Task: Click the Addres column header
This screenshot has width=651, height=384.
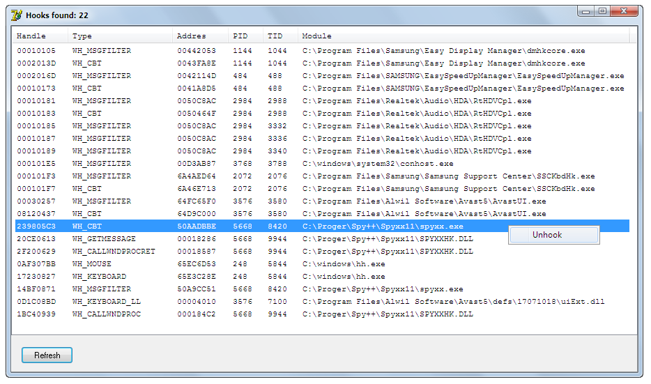Action: pos(191,36)
